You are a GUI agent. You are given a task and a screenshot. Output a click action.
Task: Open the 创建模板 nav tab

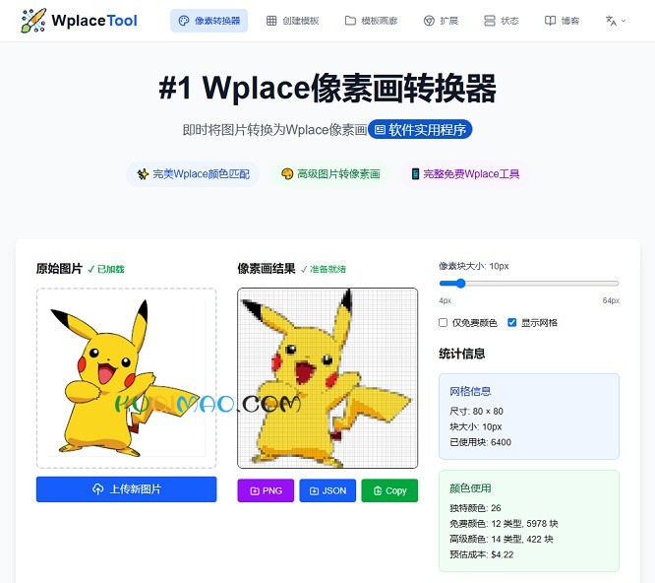(292, 21)
